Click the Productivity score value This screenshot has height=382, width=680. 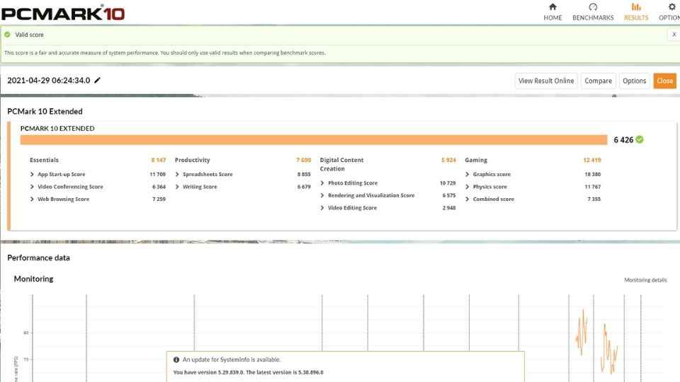tap(304, 160)
